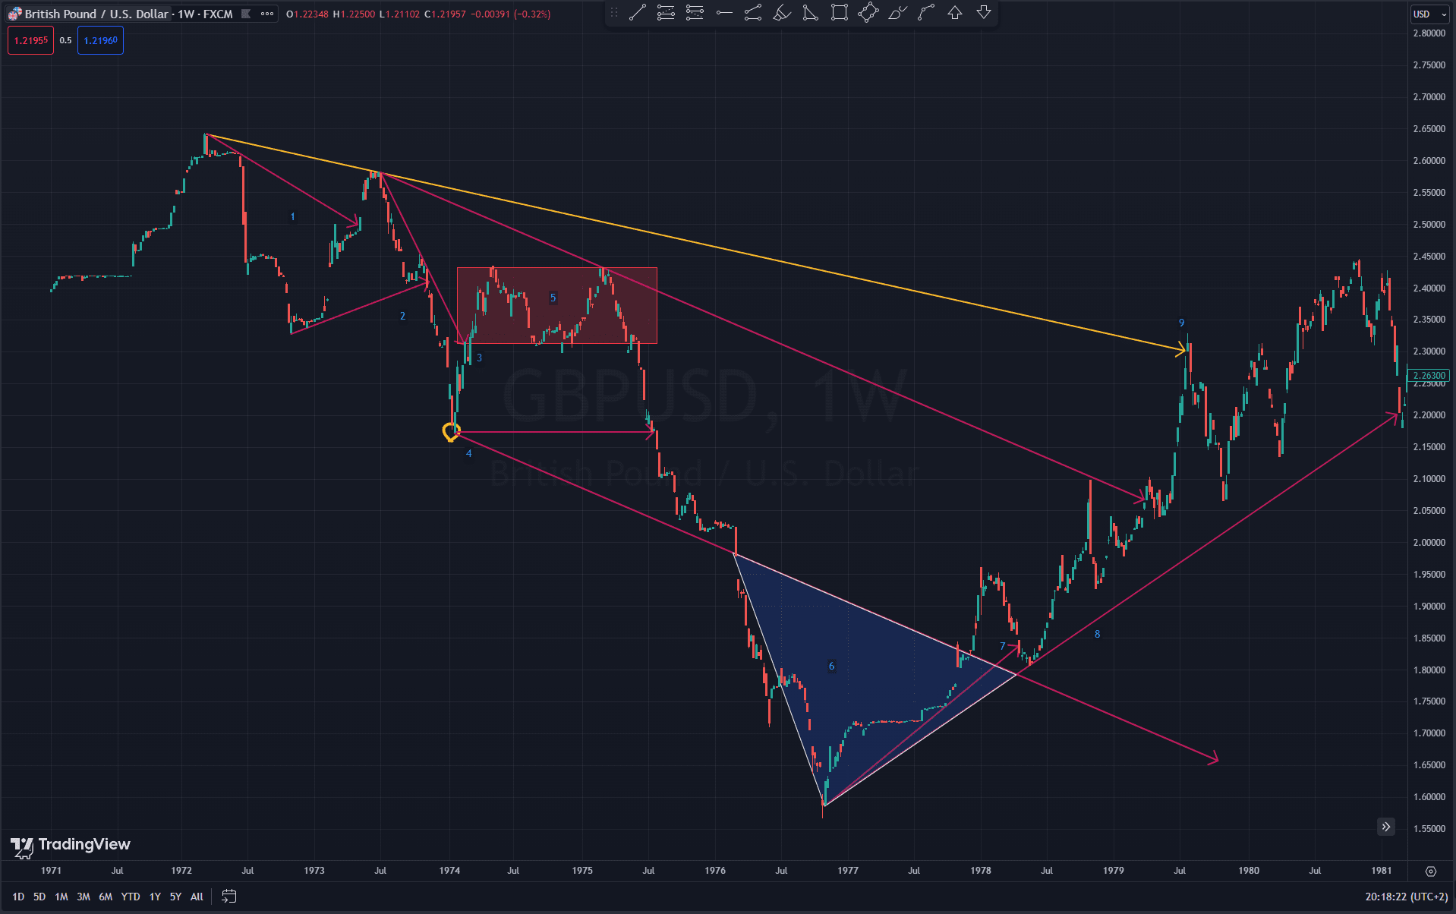The height and width of the screenshot is (914, 1456).
Task: Click the 1.60000 price axis label
Action: [x=1429, y=796]
